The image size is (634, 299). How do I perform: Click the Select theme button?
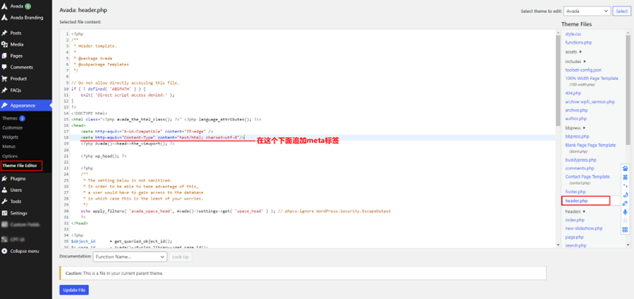click(x=622, y=11)
